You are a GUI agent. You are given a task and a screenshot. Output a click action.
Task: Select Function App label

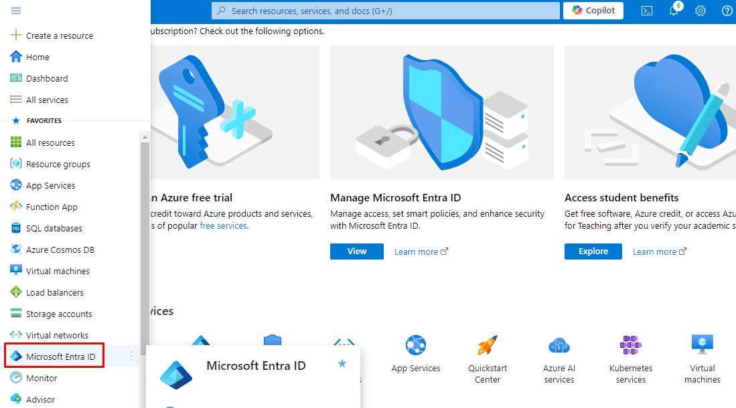(x=52, y=207)
